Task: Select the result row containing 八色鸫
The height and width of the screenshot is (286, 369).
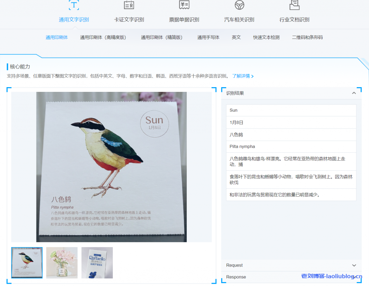Action: tap(291, 134)
